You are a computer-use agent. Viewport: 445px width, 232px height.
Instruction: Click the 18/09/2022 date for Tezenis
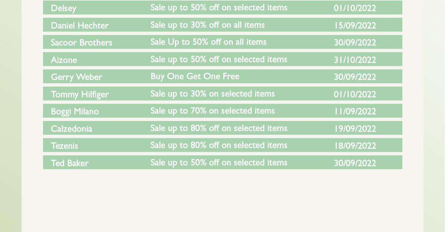(x=355, y=146)
